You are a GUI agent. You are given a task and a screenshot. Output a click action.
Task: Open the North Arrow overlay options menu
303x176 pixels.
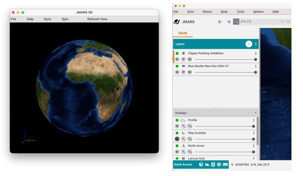pos(254,146)
